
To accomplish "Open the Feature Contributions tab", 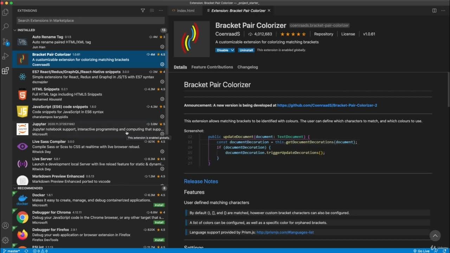I will (212, 67).
